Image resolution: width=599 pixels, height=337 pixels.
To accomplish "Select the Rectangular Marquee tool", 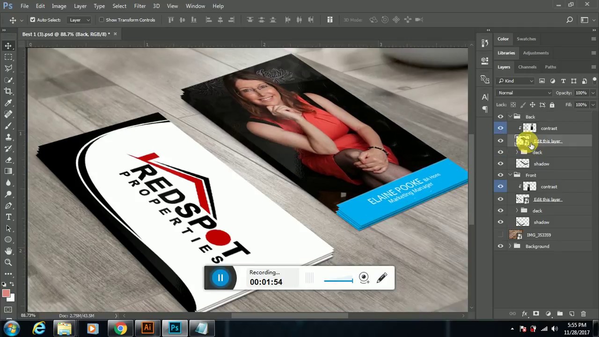I will (x=8, y=57).
